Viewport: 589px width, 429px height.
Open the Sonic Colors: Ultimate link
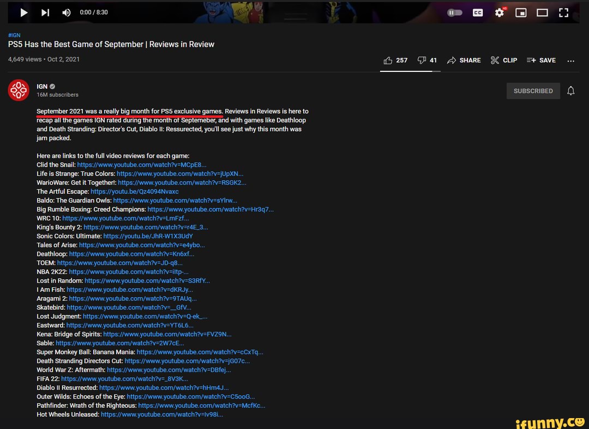[148, 236]
